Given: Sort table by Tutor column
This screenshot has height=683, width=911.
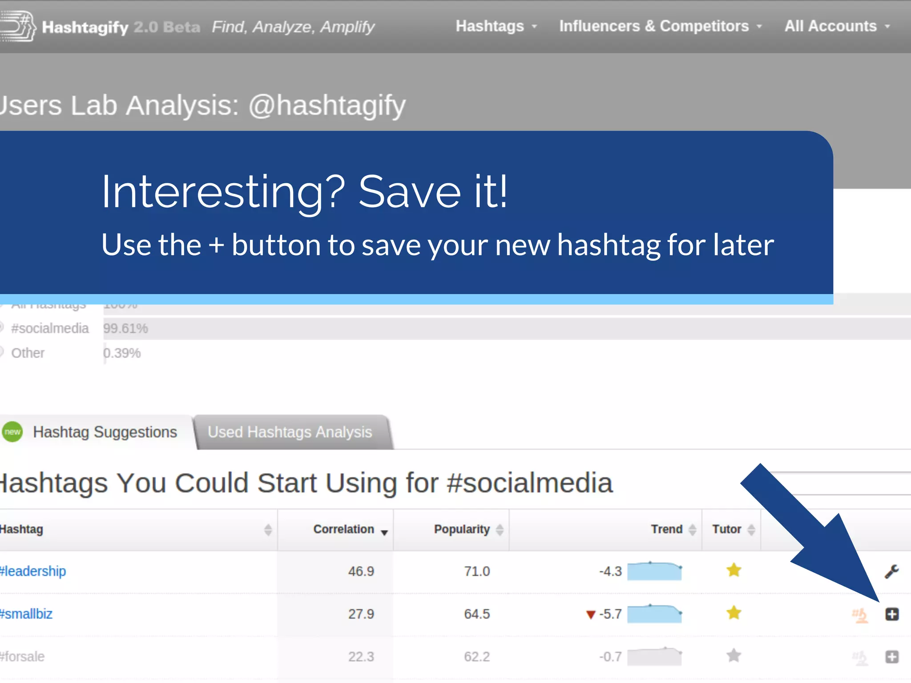Looking at the screenshot, I should point(732,530).
